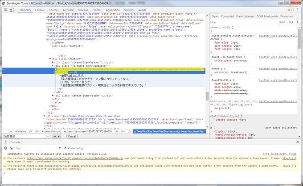Open the console filter funnel icon
Screen dimensions: 303x186
click(x=12, y=148)
